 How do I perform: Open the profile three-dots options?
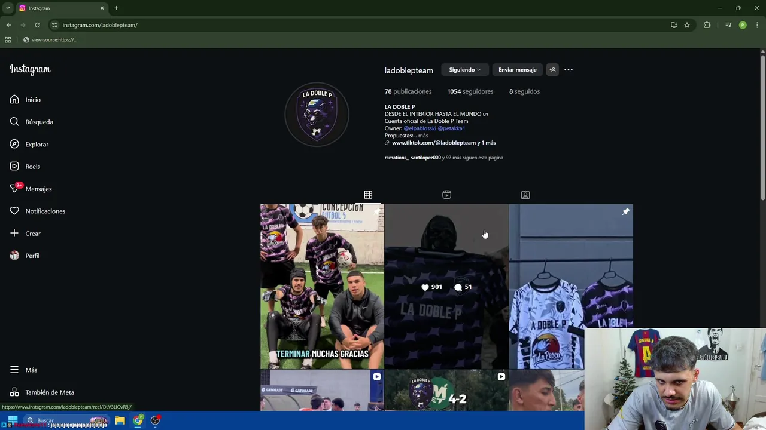coord(569,70)
